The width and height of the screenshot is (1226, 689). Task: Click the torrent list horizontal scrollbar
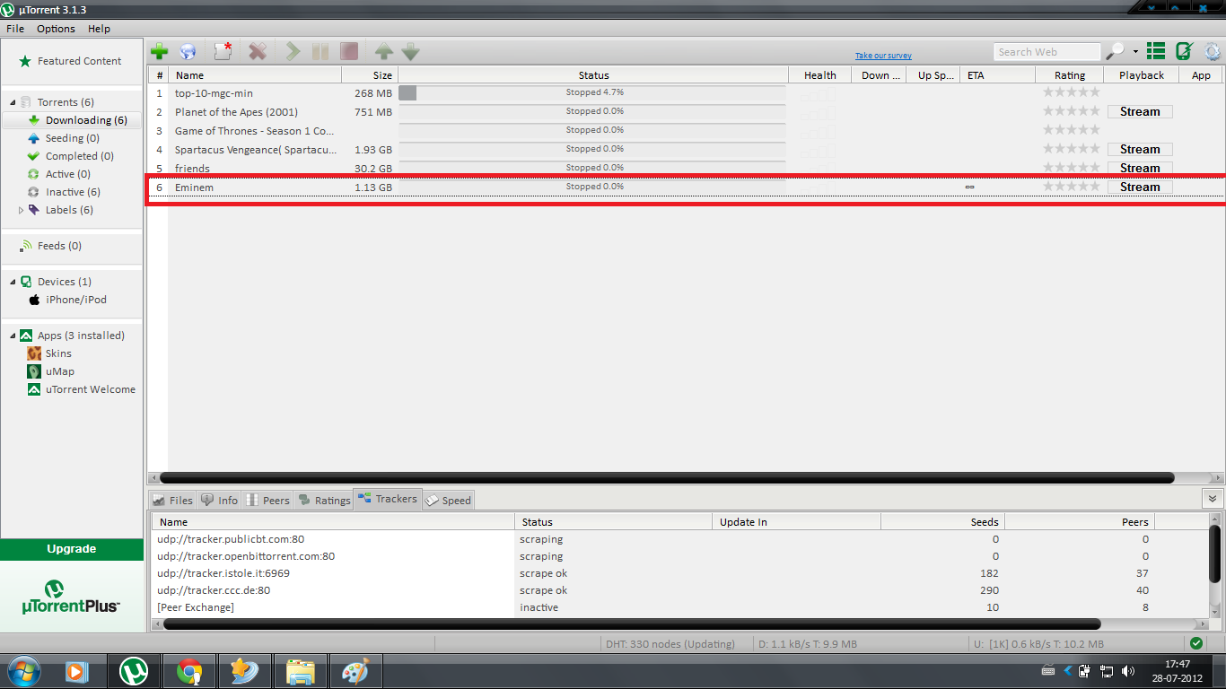[666, 478]
